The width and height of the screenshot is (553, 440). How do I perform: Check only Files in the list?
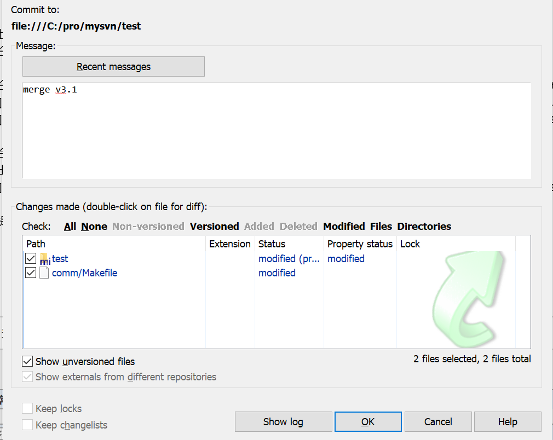pos(381,227)
